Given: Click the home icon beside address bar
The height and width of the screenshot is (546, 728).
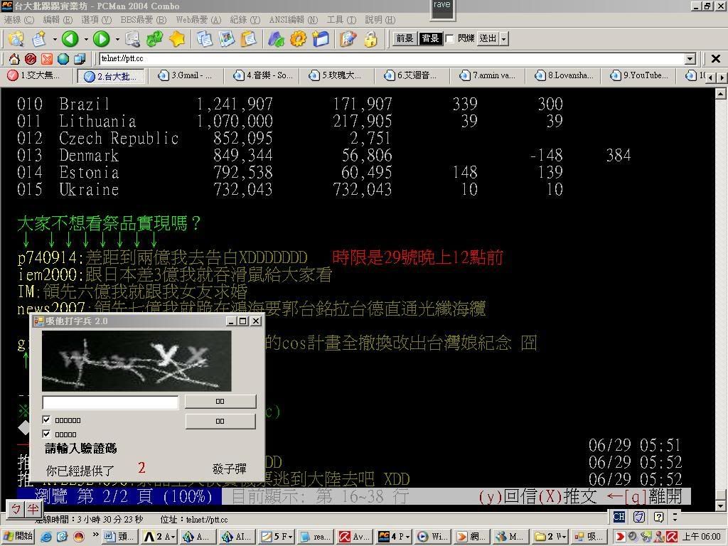Looking at the screenshot, I should 14,59.
